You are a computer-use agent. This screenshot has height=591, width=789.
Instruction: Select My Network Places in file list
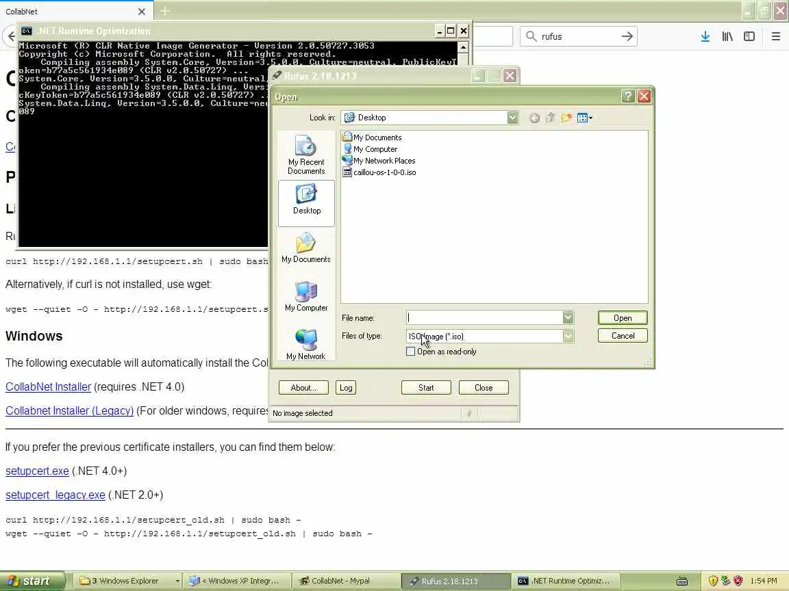tap(379, 160)
